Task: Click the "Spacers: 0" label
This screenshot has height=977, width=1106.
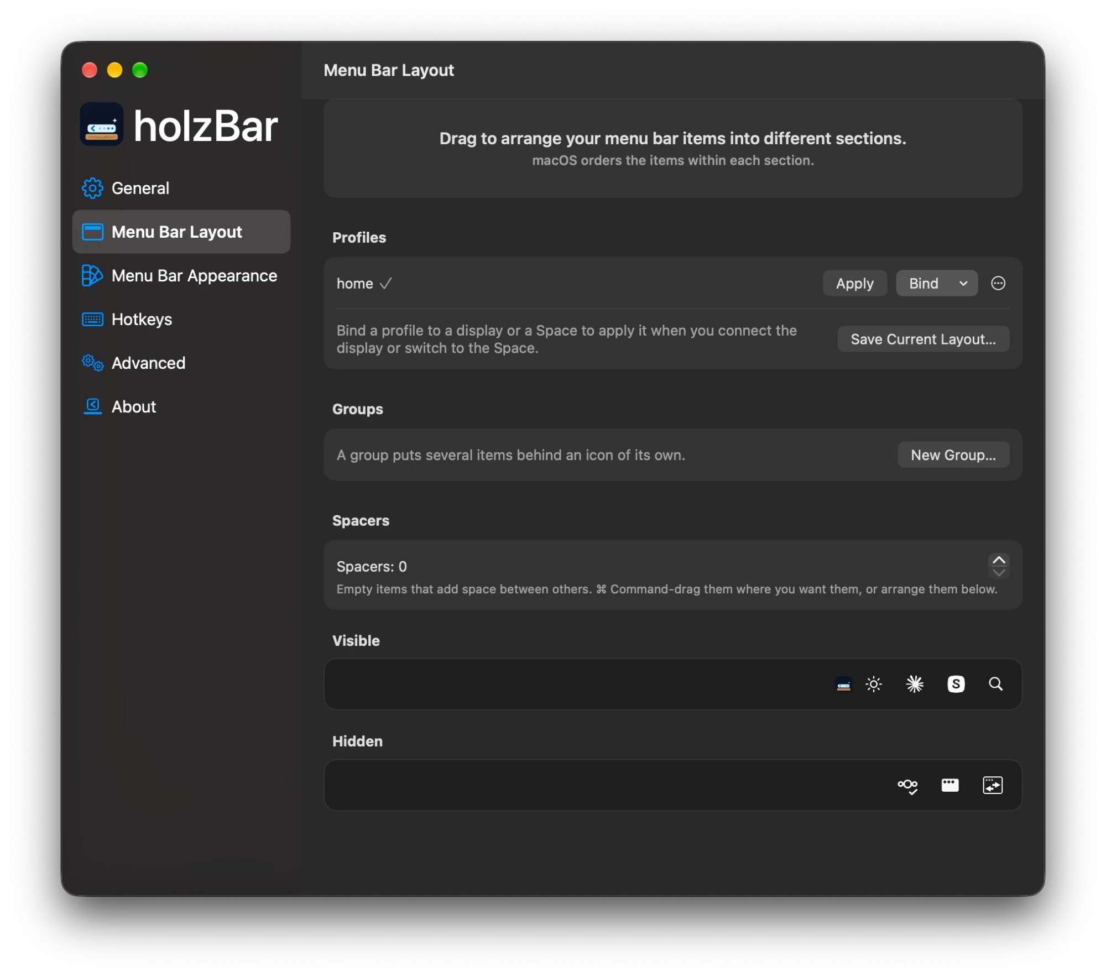Action: [x=372, y=566]
